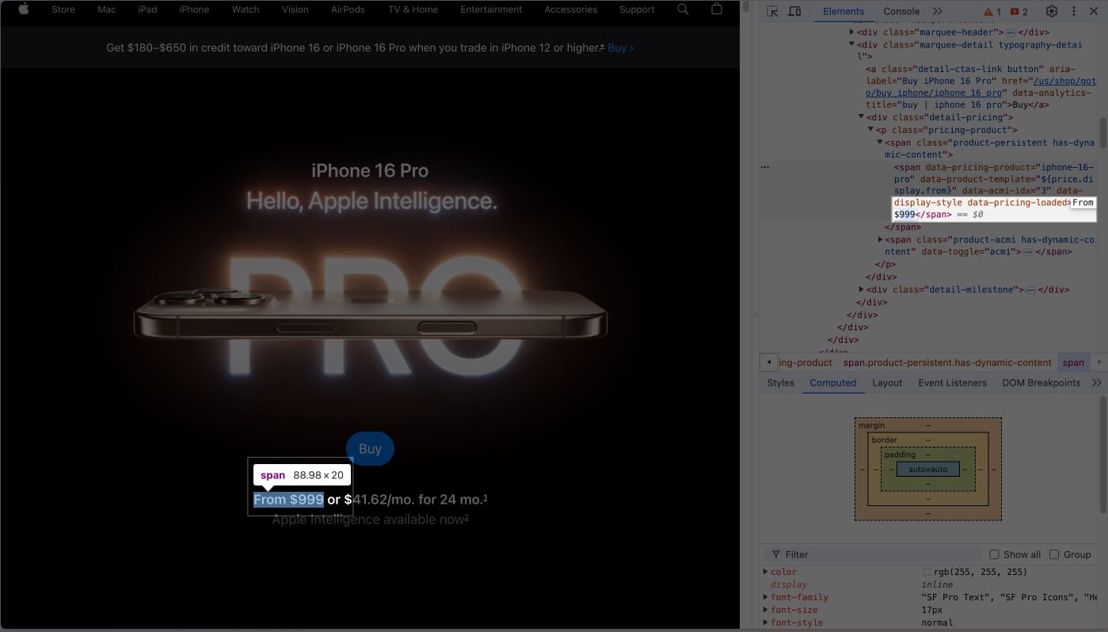Expand the detail-milestone div node
The image size is (1108, 632).
click(861, 290)
